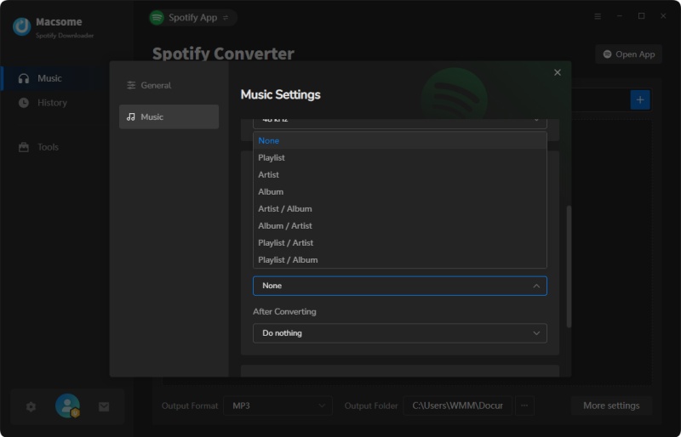Click the sliders icon beside General
Screen dimensions: 681x437
131,85
